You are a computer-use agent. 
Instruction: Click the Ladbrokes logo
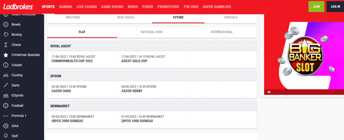pyautogui.click(x=18, y=7)
